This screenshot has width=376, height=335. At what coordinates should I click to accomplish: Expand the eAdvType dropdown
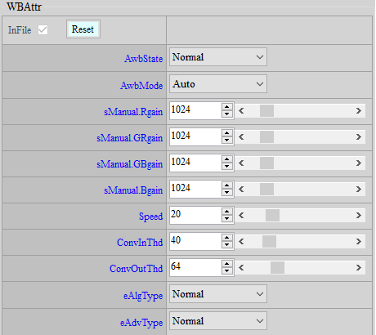click(x=218, y=321)
